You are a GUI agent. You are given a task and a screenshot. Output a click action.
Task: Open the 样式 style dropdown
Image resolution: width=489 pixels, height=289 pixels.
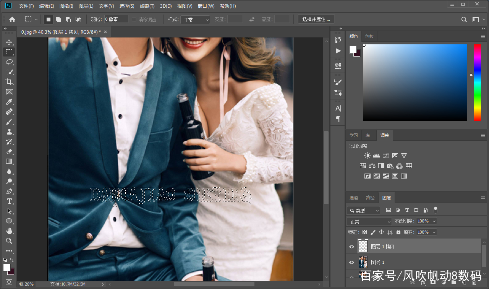pyautogui.click(x=196, y=19)
